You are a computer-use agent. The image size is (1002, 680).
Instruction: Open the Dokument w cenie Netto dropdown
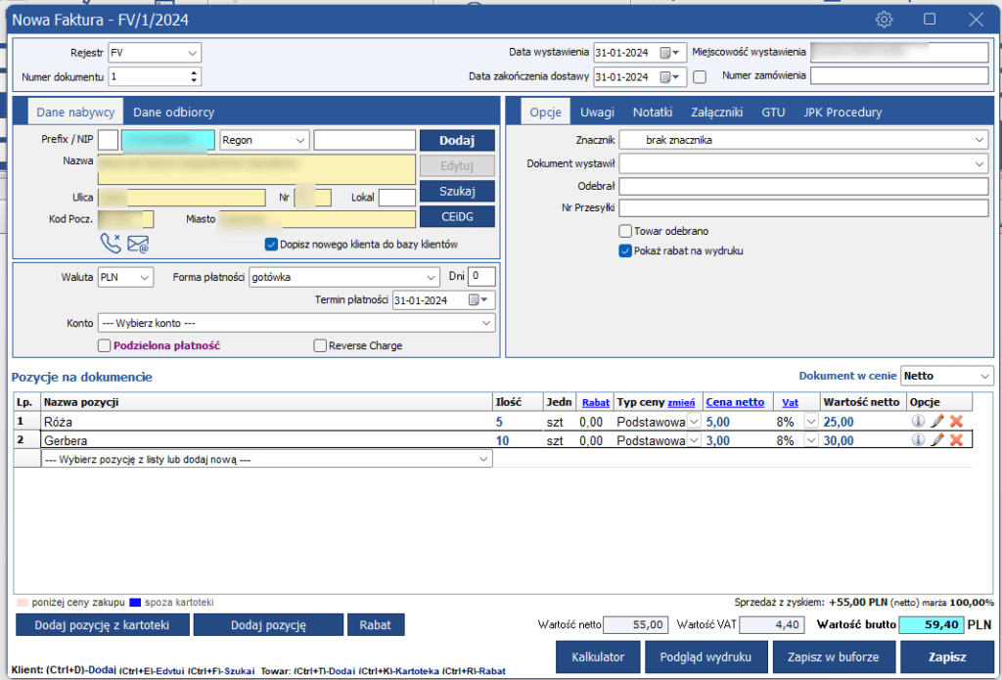coord(982,376)
